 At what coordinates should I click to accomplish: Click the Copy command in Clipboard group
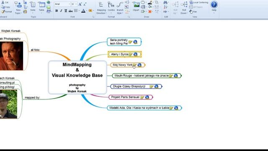point(5,7)
